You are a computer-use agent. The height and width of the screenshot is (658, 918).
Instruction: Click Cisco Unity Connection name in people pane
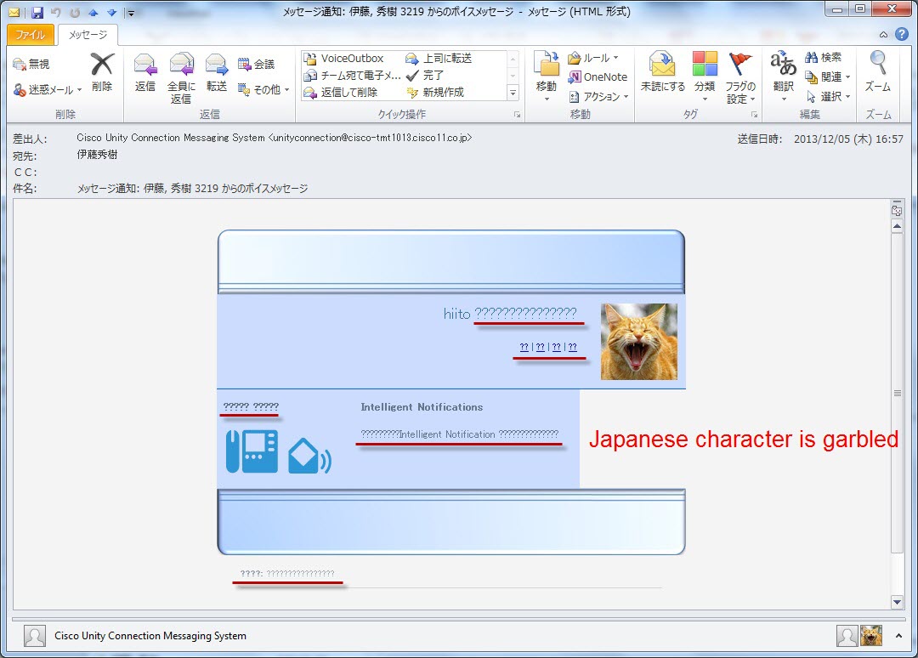(150, 636)
